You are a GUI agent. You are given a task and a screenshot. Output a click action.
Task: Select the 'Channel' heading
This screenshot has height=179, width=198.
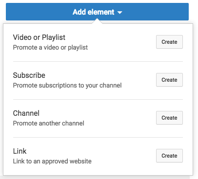26,113
